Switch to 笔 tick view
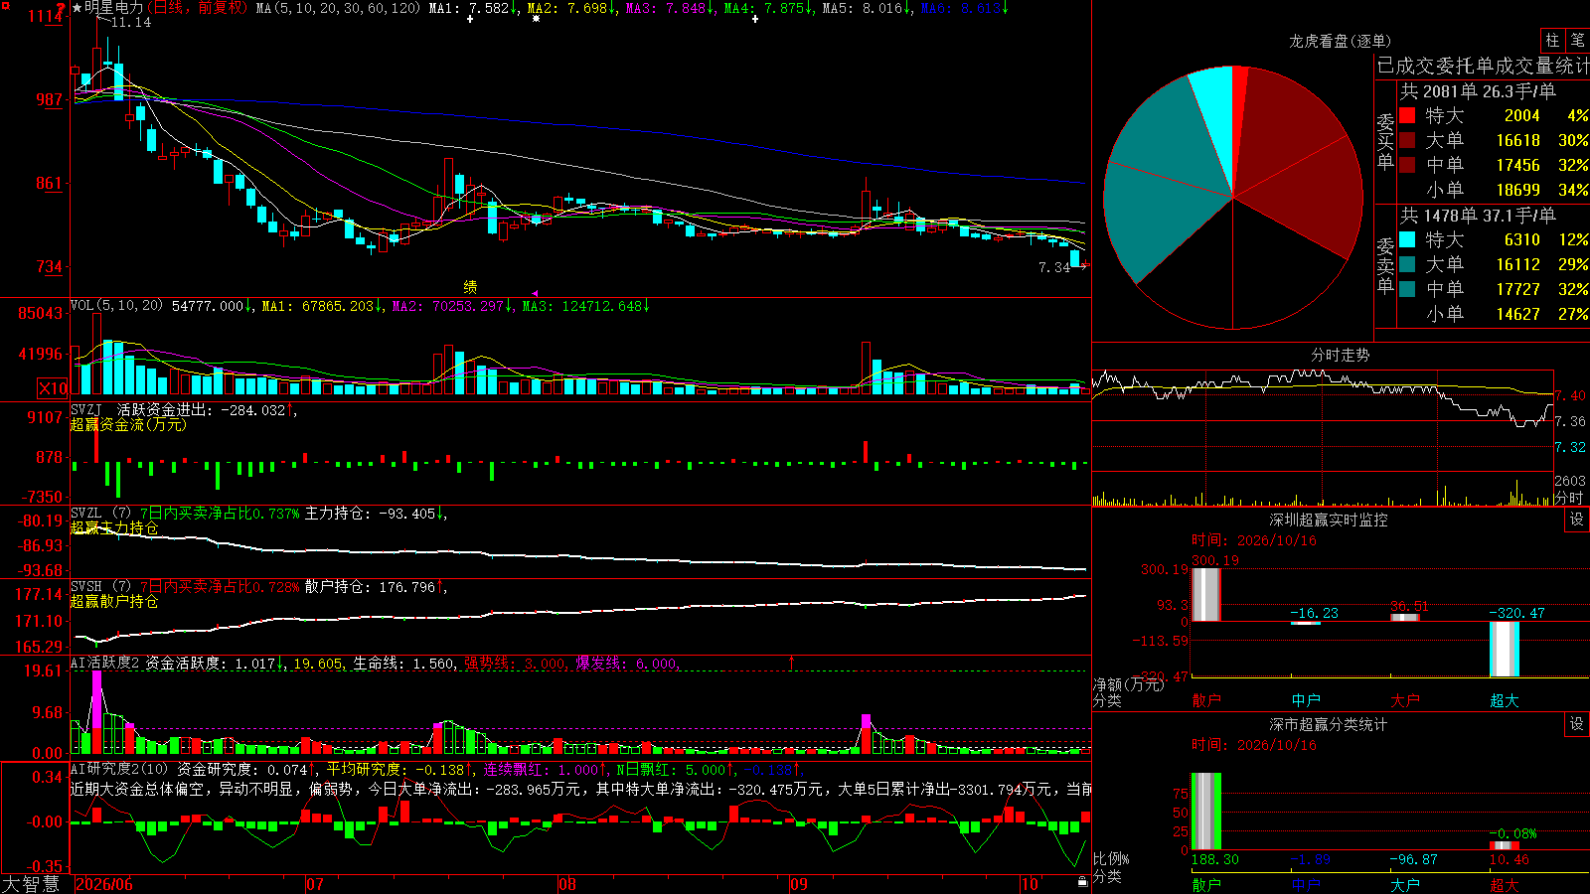Viewport: 1590px width, 894px height. [1578, 40]
